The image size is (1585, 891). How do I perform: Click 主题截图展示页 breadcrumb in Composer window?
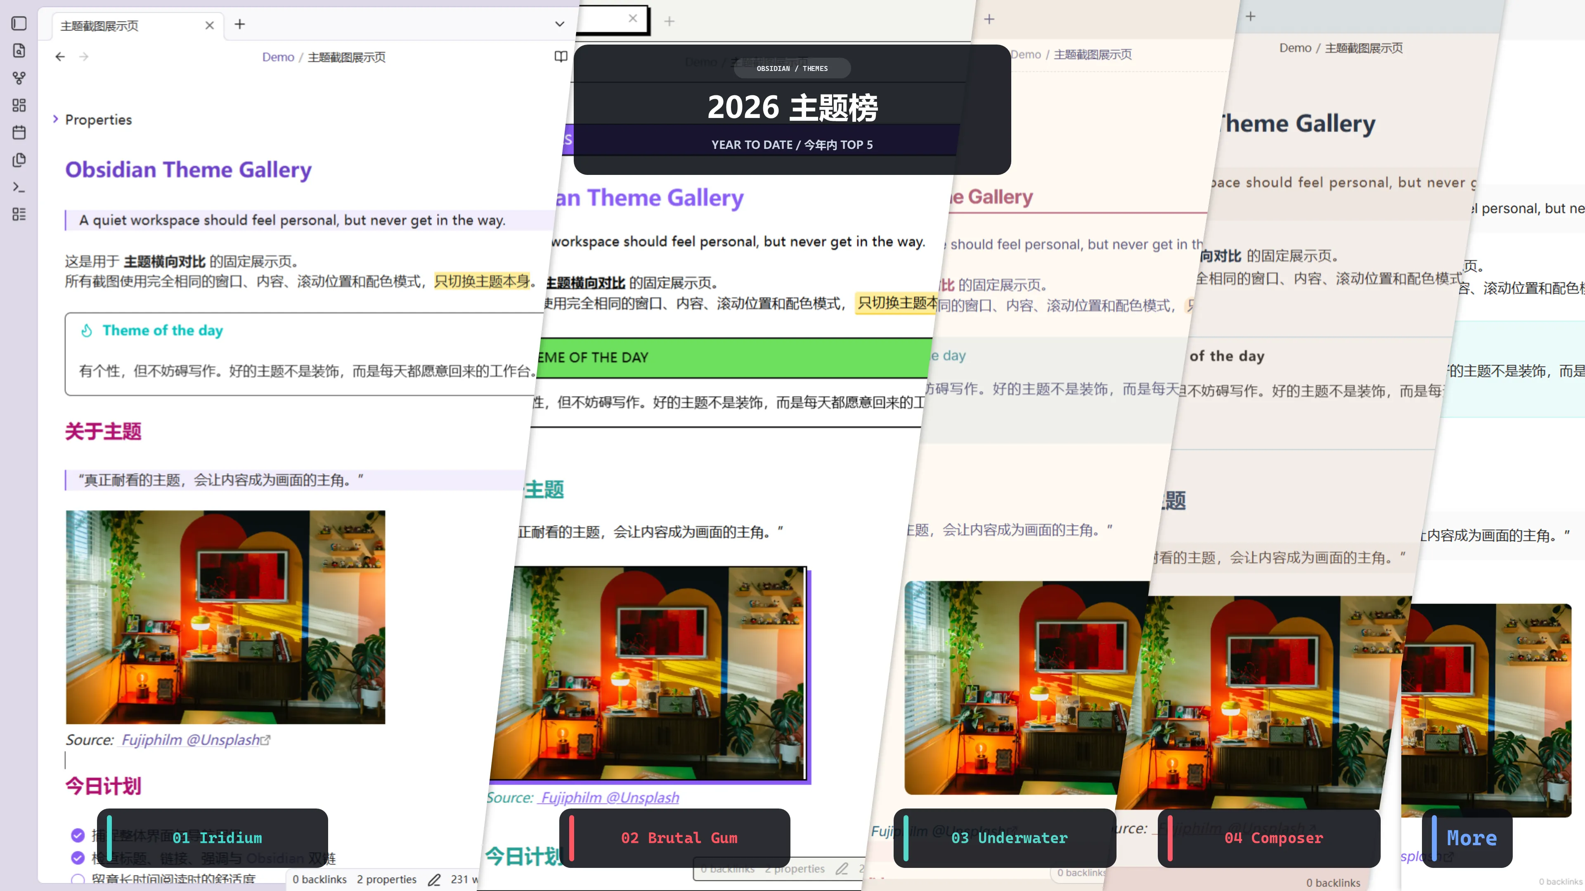pos(1363,48)
